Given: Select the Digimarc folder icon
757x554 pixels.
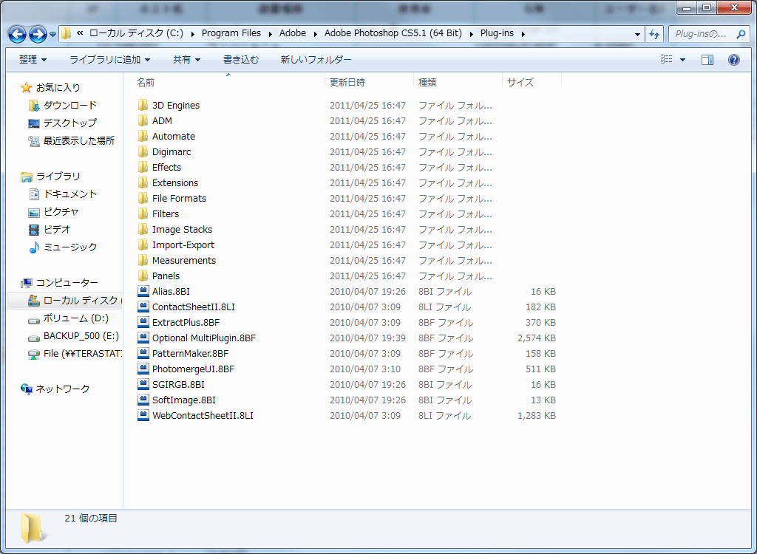Looking at the screenshot, I should pos(143,151).
